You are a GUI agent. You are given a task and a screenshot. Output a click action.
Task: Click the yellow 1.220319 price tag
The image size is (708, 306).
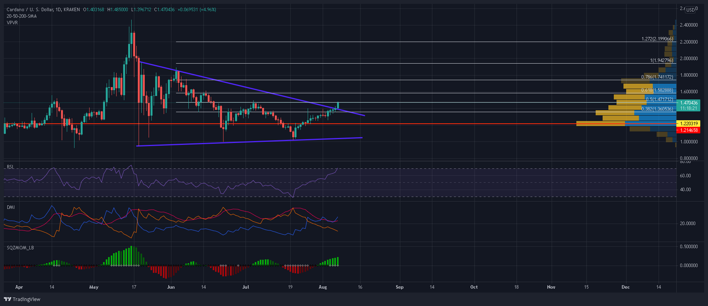[x=689, y=124]
